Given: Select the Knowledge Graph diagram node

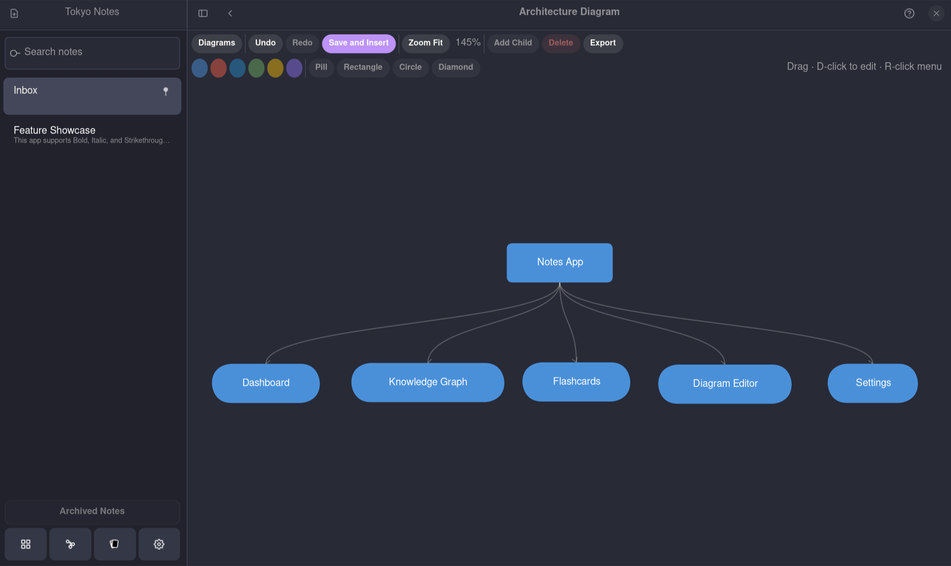Looking at the screenshot, I should pyautogui.click(x=428, y=382).
